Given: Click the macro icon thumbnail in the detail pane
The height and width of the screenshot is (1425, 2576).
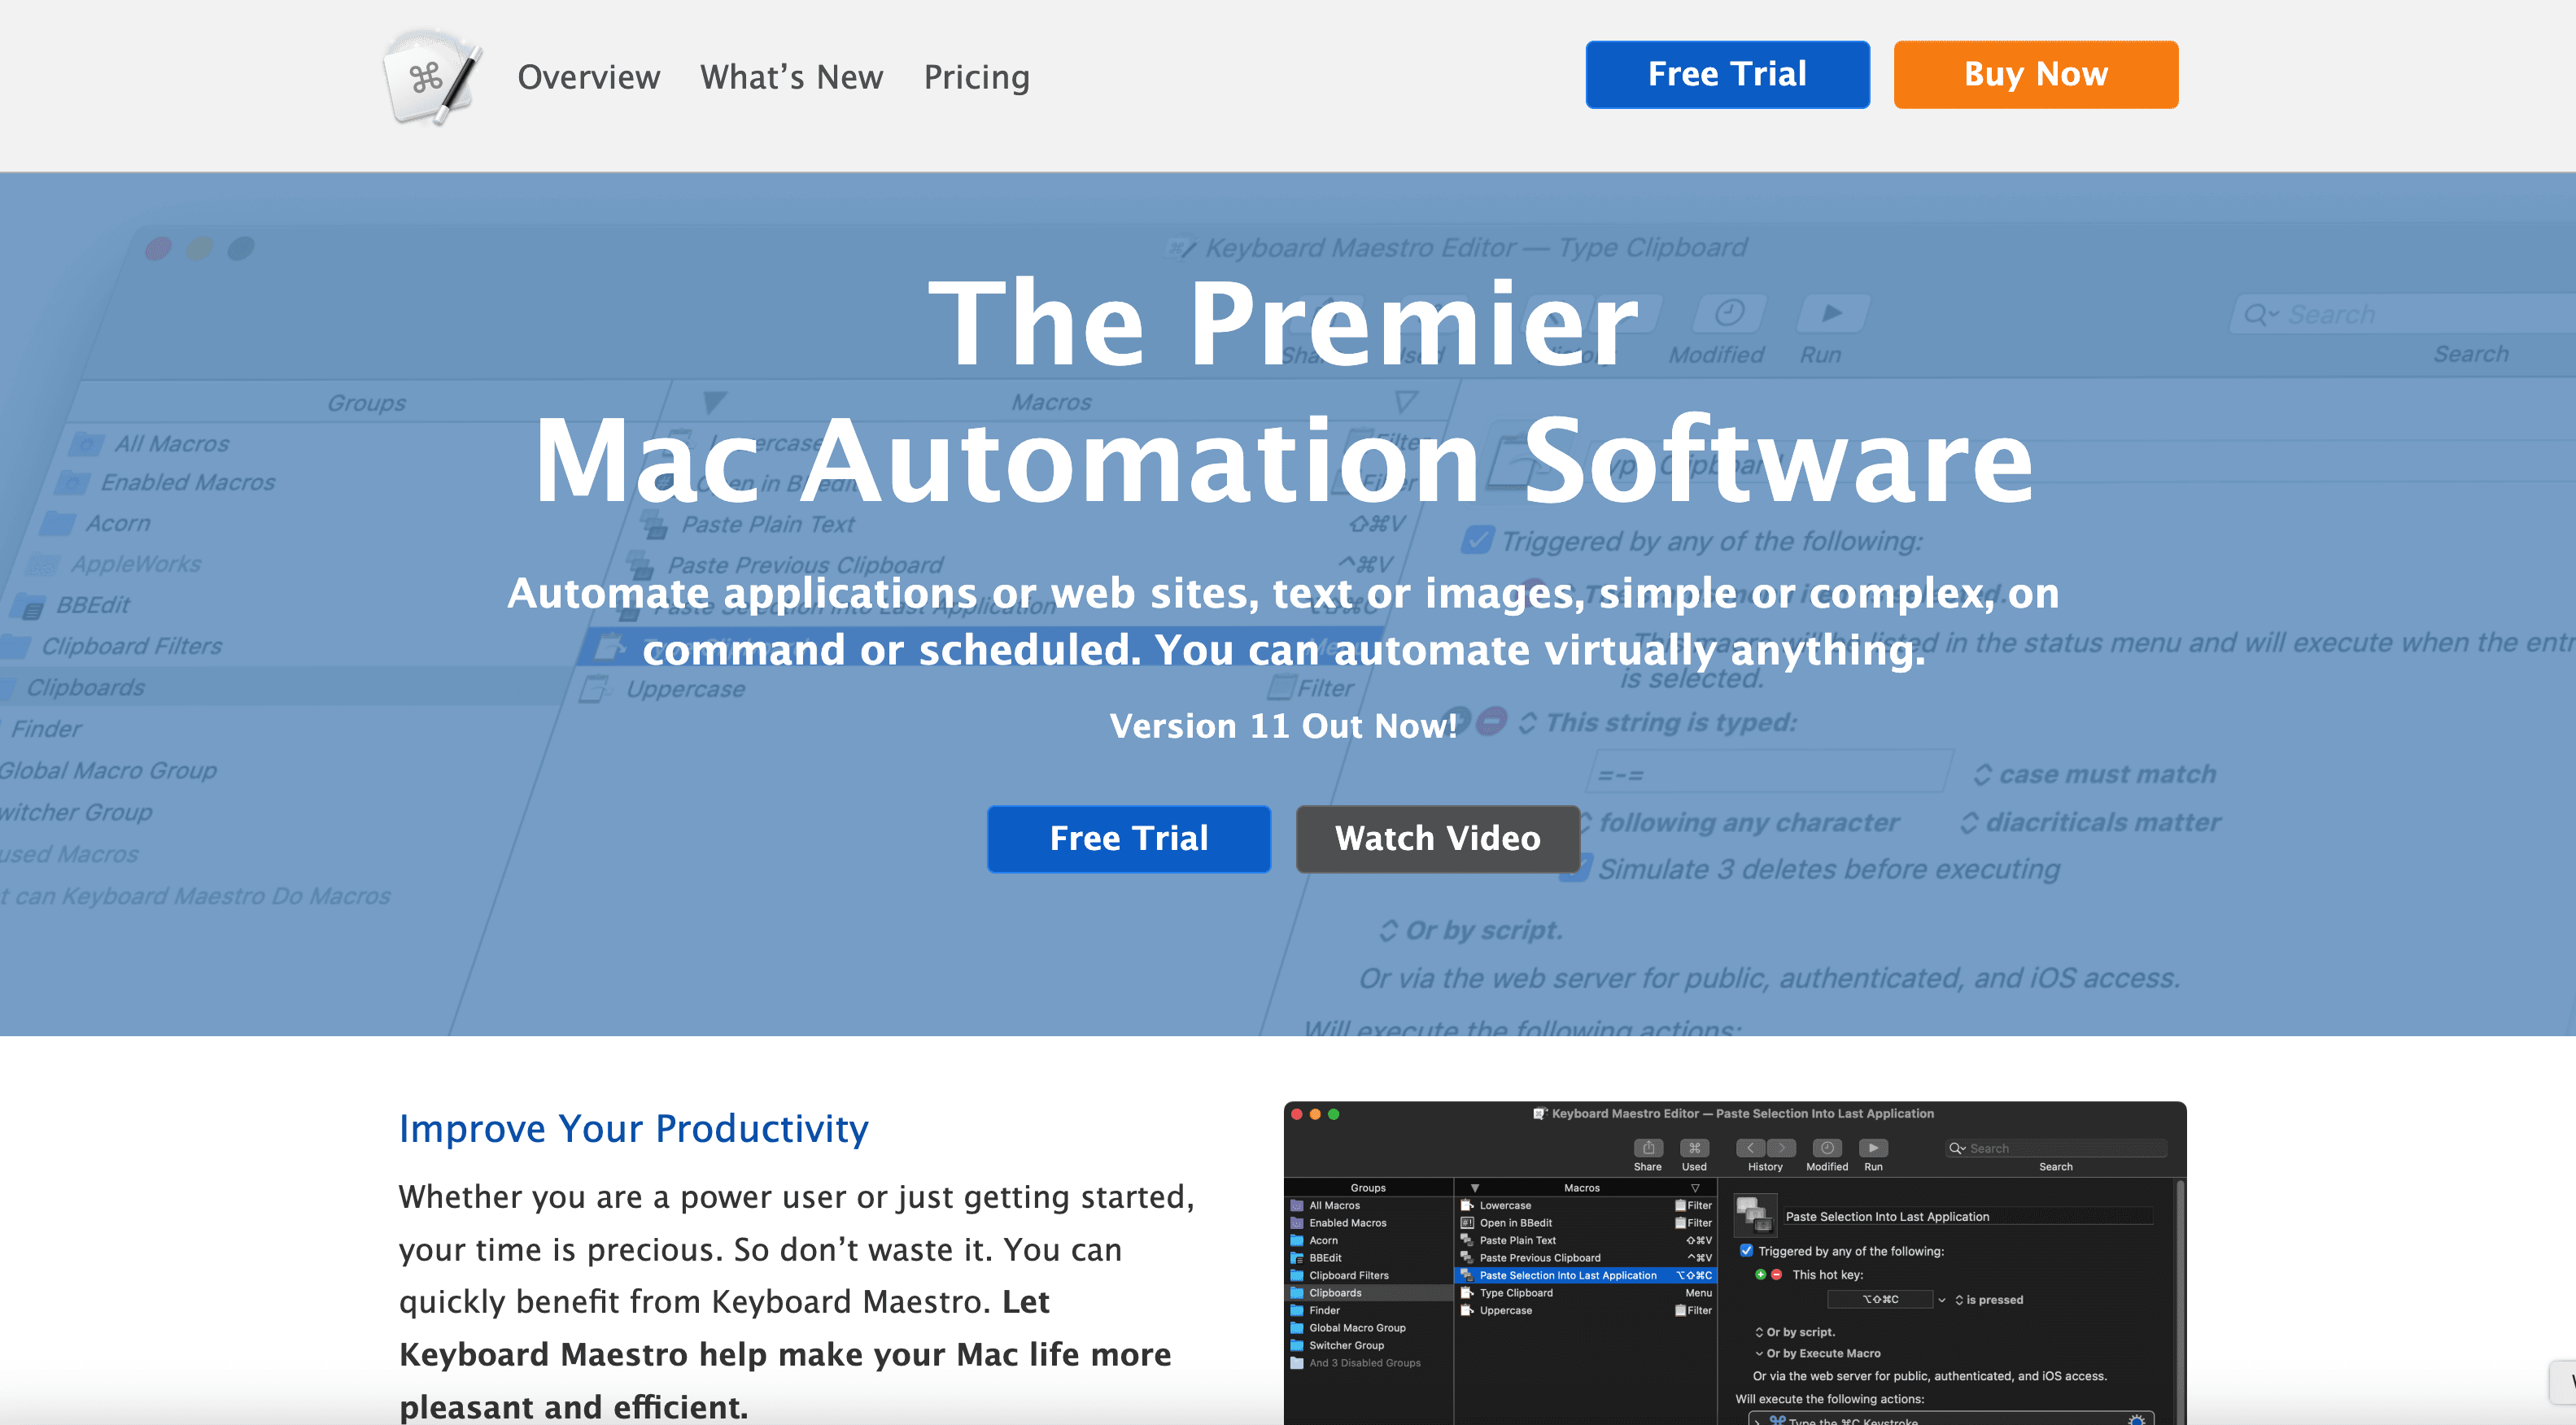Looking at the screenshot, I should tap(1756, 1214).
